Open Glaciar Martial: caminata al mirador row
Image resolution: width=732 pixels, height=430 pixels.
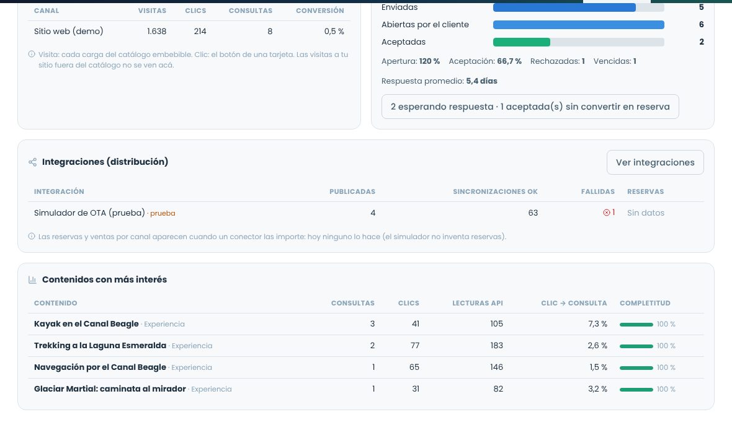pos(365,389)
